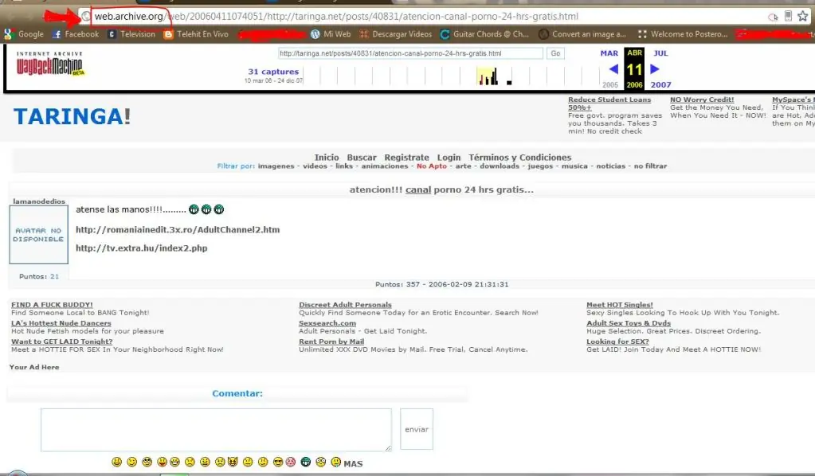Viewport: 815px width, 476px height.
Task: Jump to year 2007 in Wayback
Action: click(660, 84)
